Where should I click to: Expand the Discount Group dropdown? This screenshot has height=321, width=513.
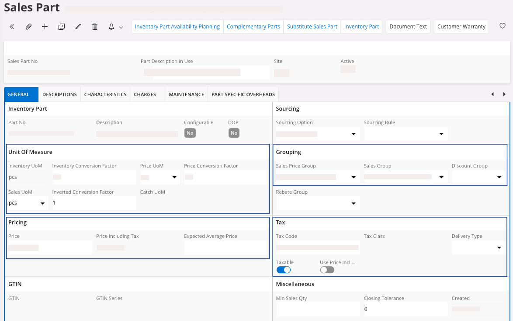click(x=499, y=177)
